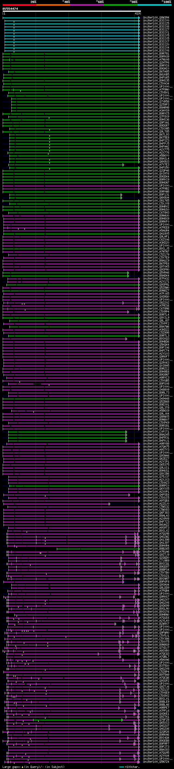This screenshot has height=769, width=174.
Task: Select hit label UniRef100_C5Y7E9
Action: 156,258
